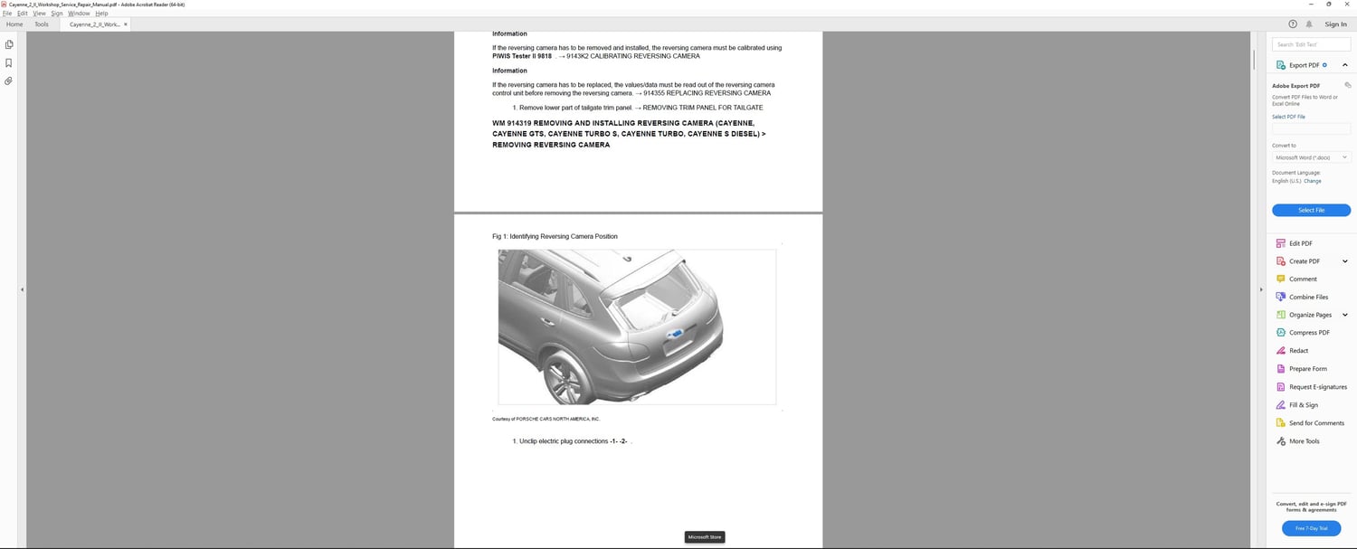Click the copy icon beside Adobe Export PDF
Image resolution: width=1357 pixels, height=549 pixels.
click(1347, 85)
